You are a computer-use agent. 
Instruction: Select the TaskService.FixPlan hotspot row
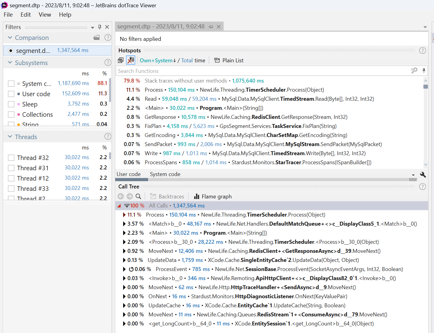(x=270, y=126)
